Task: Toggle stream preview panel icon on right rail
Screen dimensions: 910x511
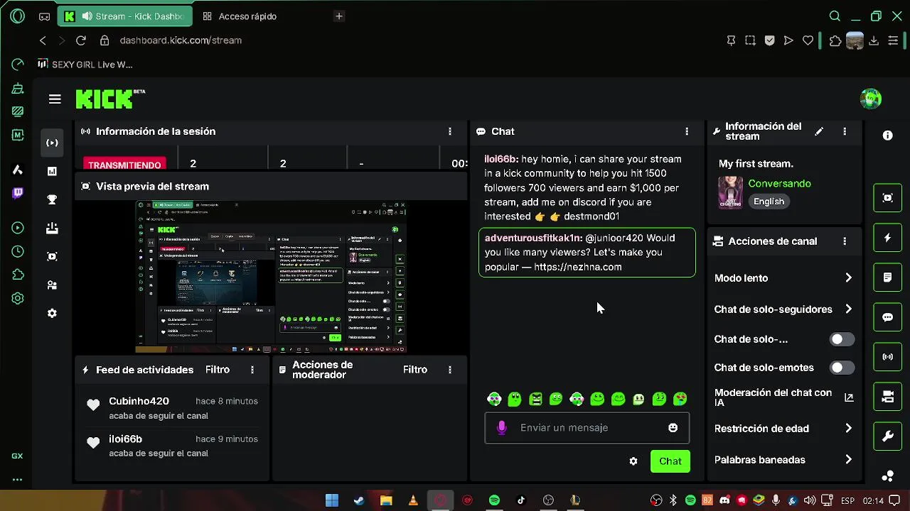Action: pos(887,198)
